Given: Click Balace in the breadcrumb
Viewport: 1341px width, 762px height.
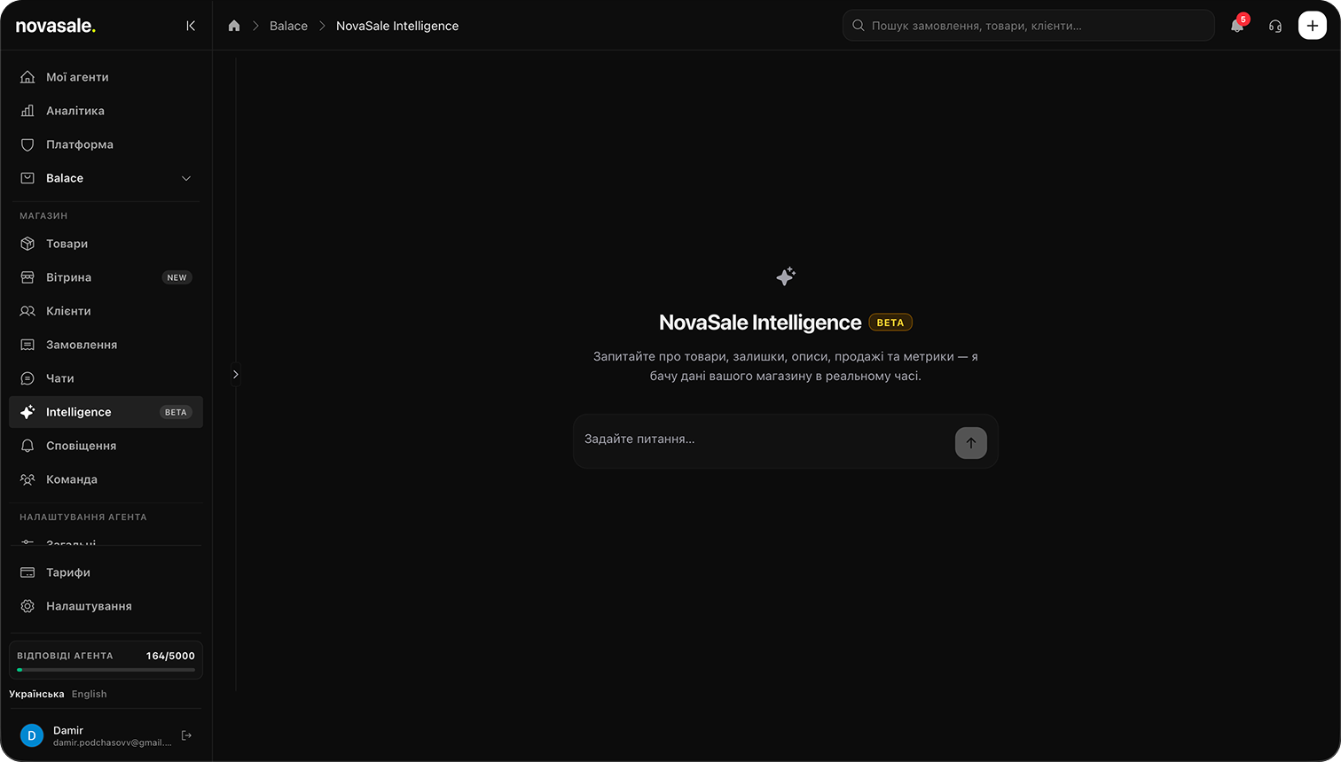Looking at the screenshot, I should [x=288, y=26].
